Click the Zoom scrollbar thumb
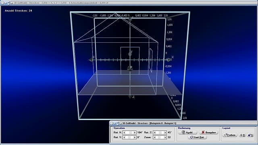Screen dimensions: 258x145 tap(160, 137)
